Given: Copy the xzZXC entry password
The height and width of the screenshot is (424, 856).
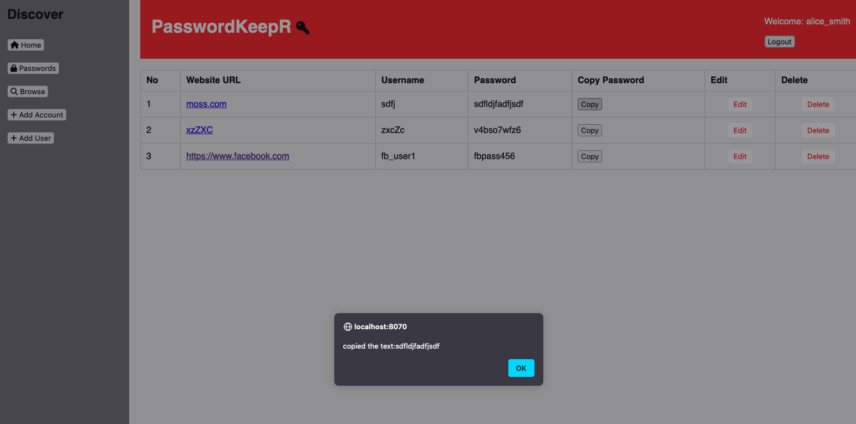Looking at the screenshot, I should click(589, 130).
